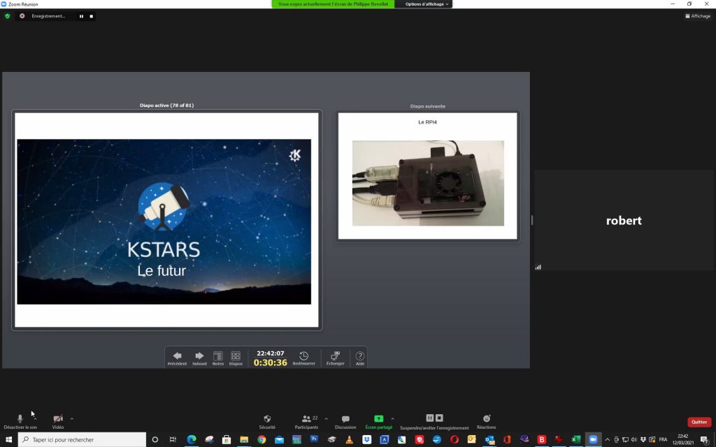
Task: Focus the Taper ici pour rechercher box
Action: (83, 440)
